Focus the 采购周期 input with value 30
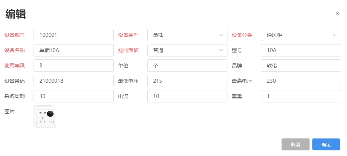 (73, 96)
